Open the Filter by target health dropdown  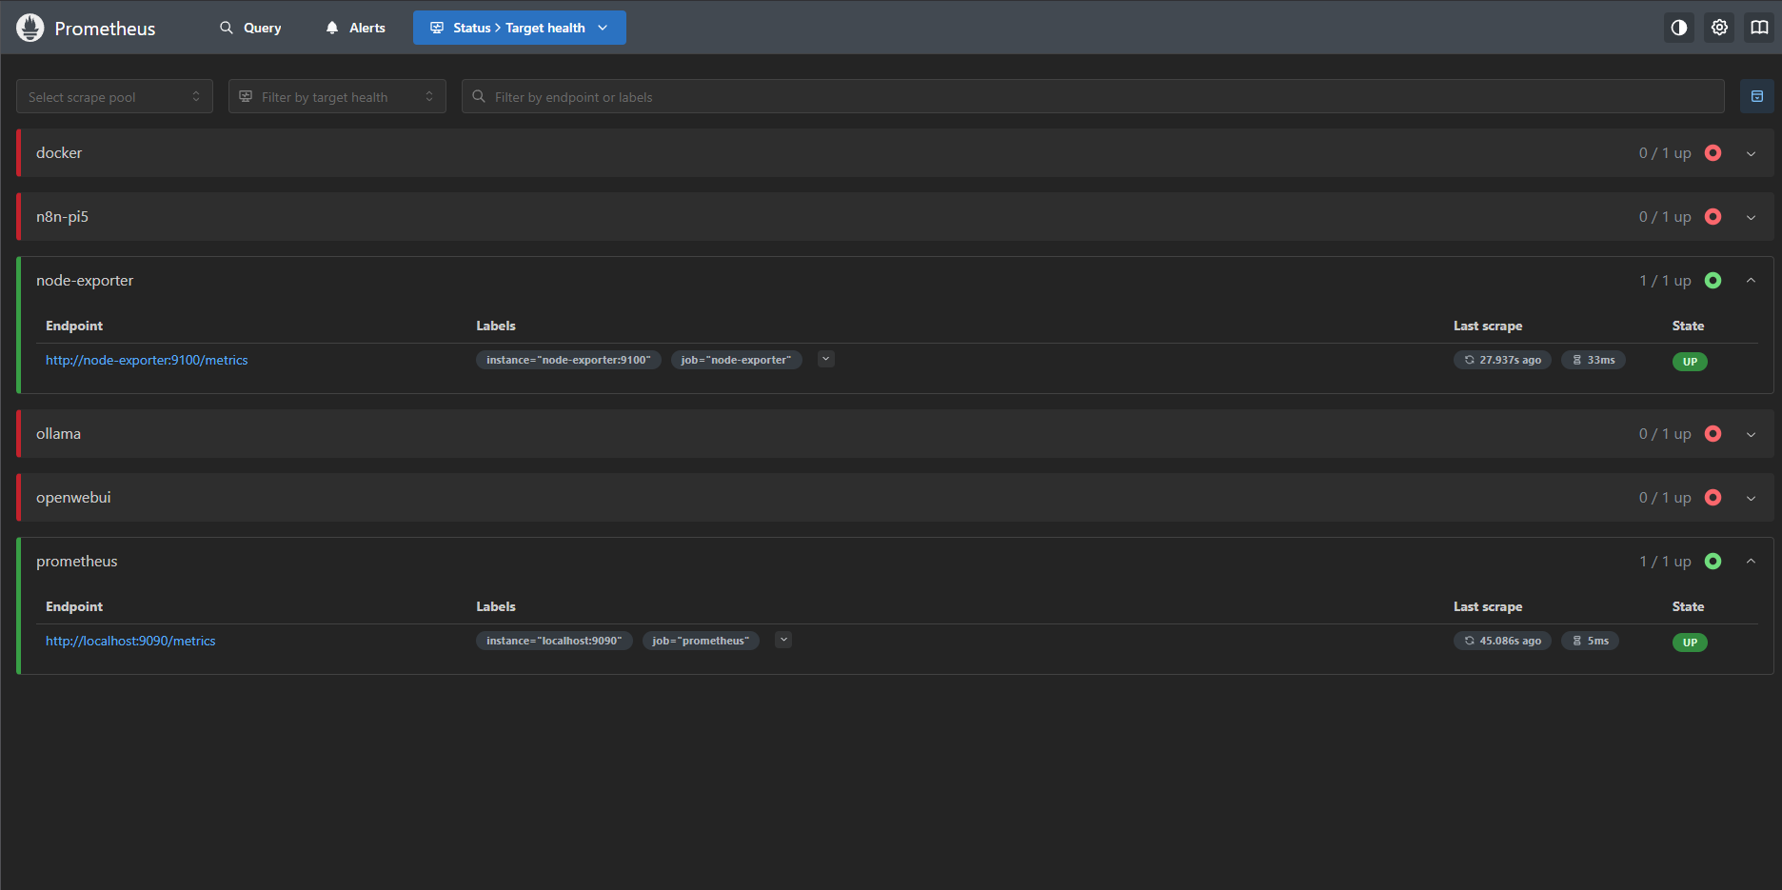click(x=337, y=96)
